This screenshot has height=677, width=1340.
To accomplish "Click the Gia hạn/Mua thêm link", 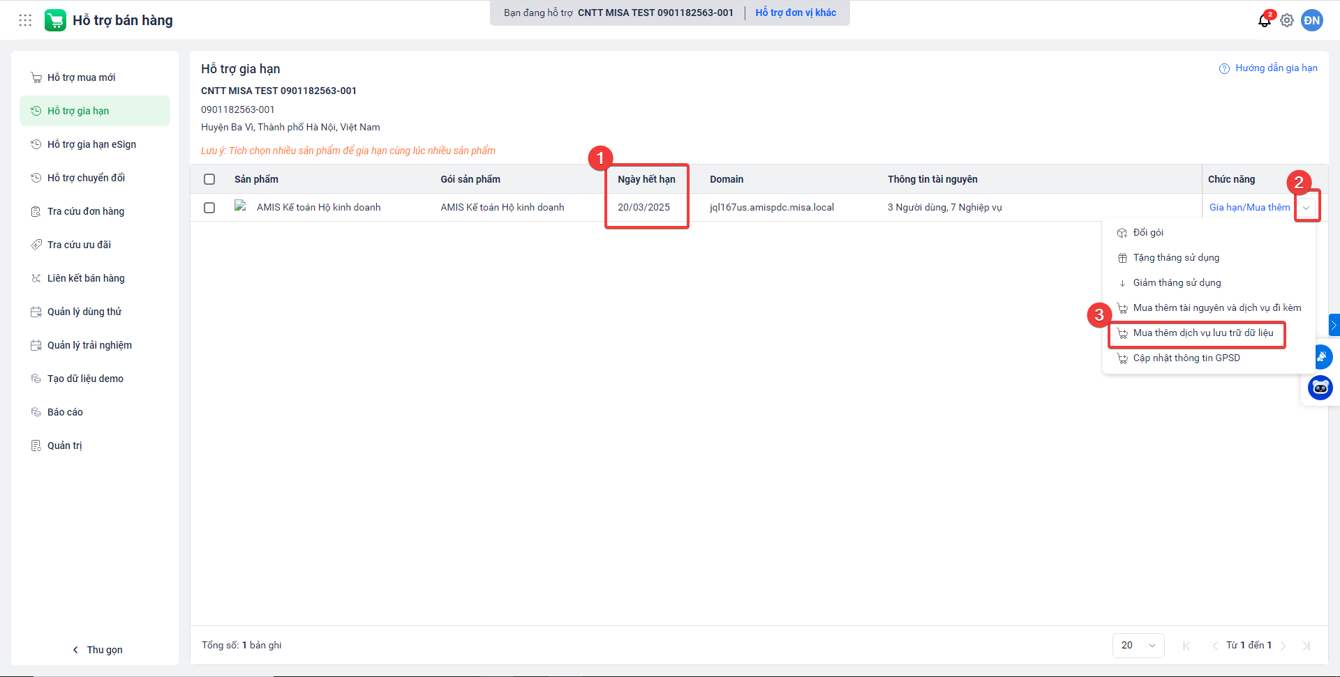I will [1249, 208].
